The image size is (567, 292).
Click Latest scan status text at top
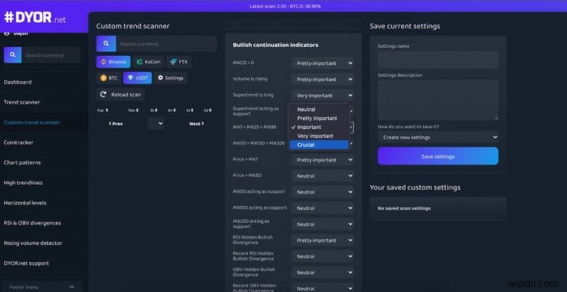click(x=285, y=6)
